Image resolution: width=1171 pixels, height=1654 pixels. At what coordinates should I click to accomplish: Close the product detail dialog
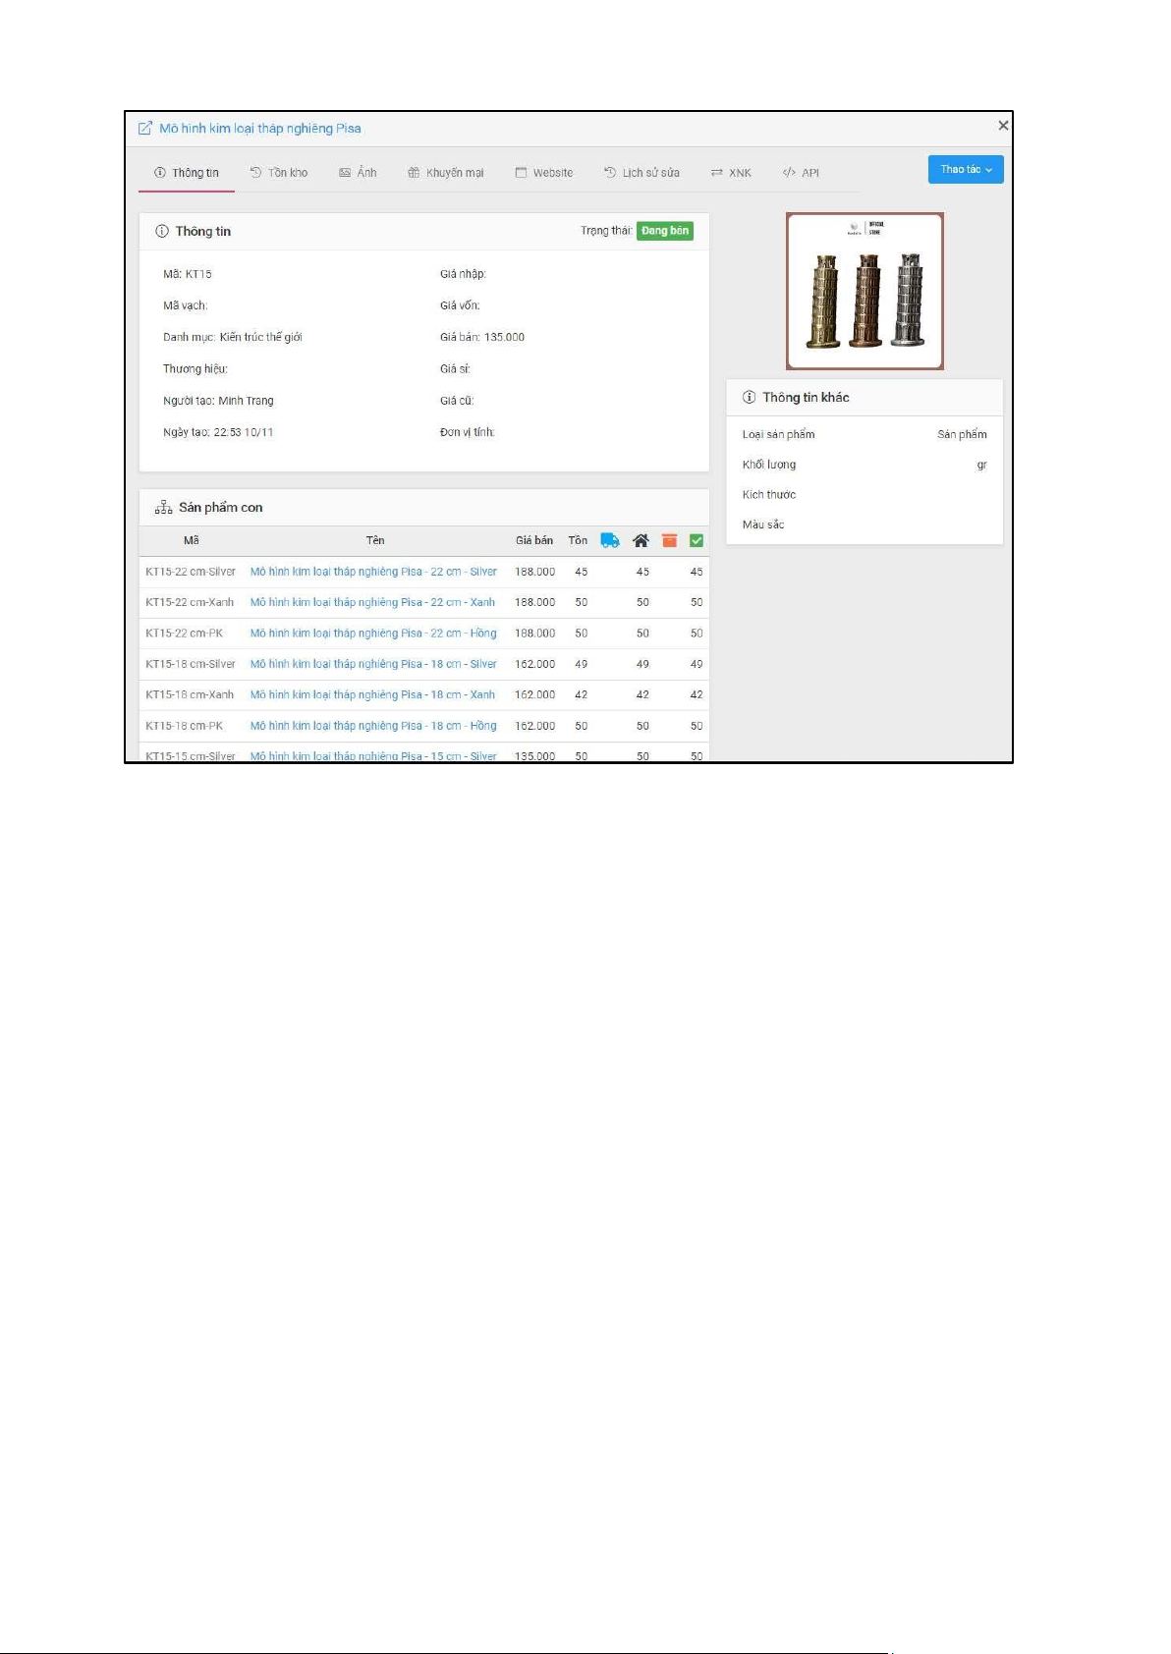1003,126
